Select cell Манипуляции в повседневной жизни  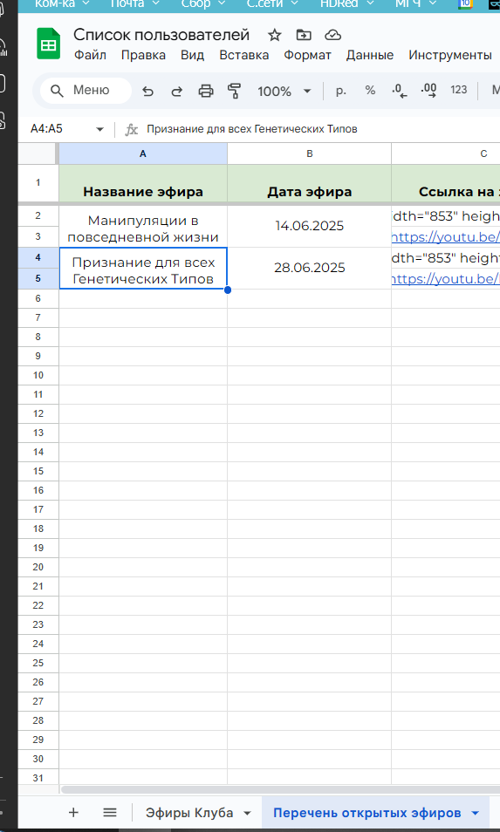pos(143,227)
